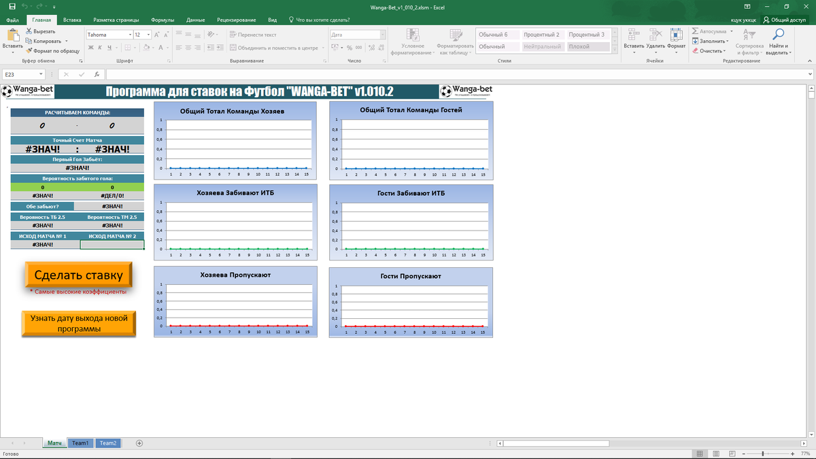Decrease font size with the smaller A
This screenshot has width=816, height=459.
coord(167,34)
